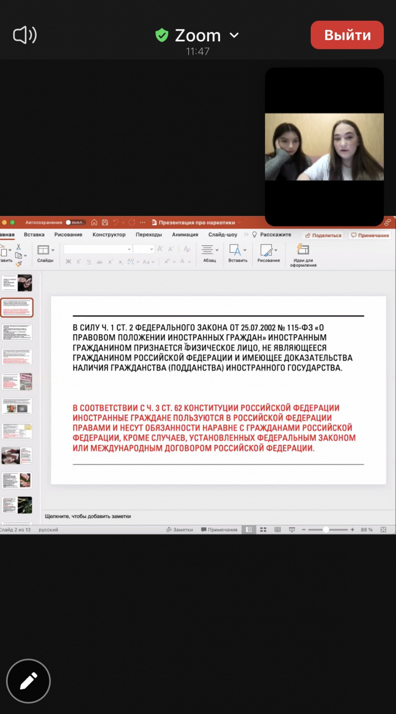Image resolution: width=396 pixels, height=714 pixels.
Task: Open the pencil annotation tool
Action: click(28, 681)
